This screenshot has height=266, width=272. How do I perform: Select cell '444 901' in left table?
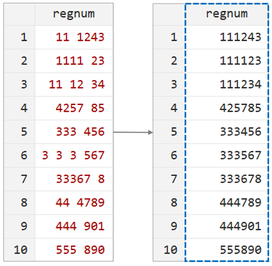[74, 226]
